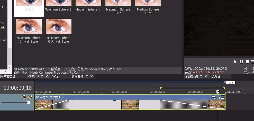Click the loop region start marker
This screenshot has width=254, height=121.
(161, 88)
